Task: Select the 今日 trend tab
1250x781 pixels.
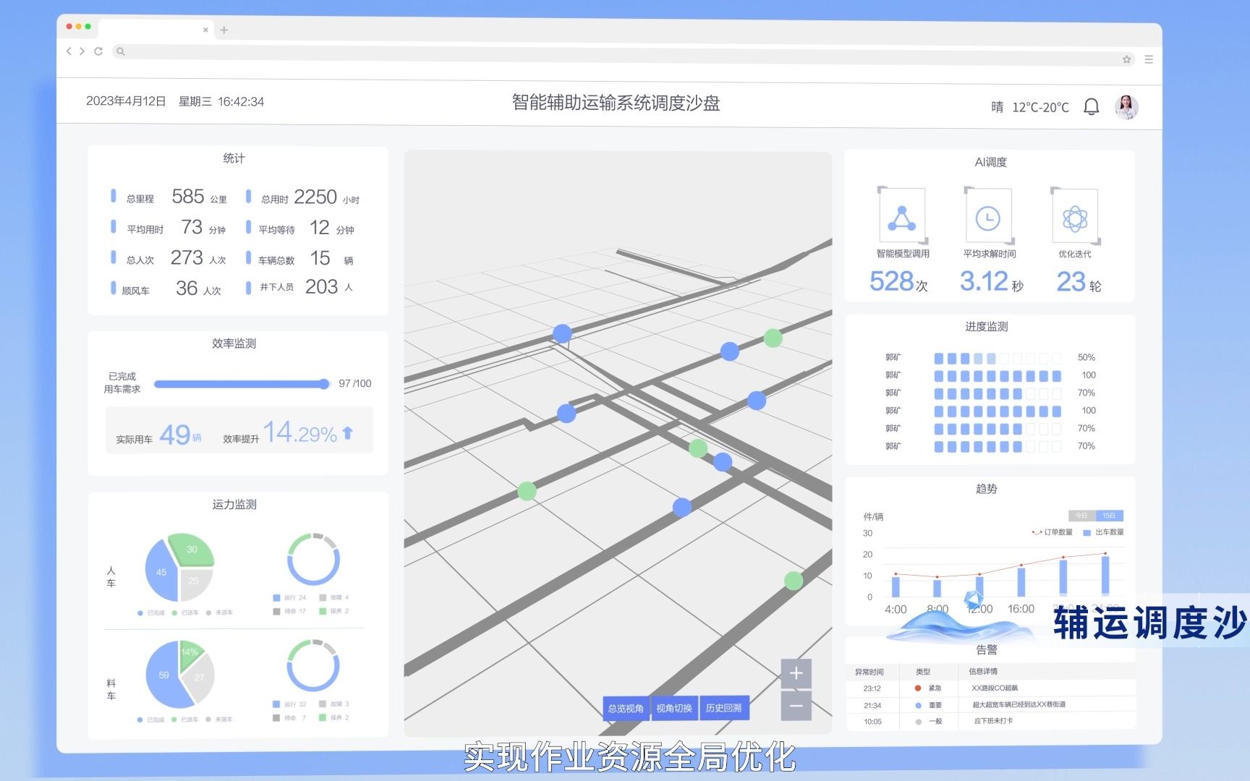Action: coord(1081,516)
